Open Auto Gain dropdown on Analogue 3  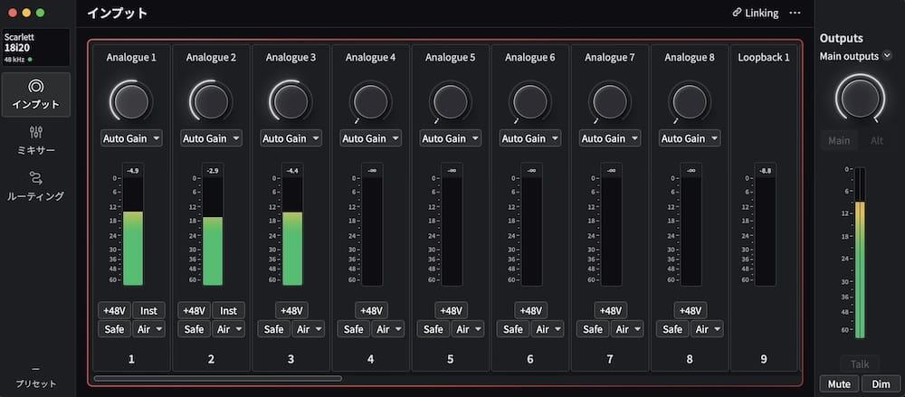pos(291,138)
